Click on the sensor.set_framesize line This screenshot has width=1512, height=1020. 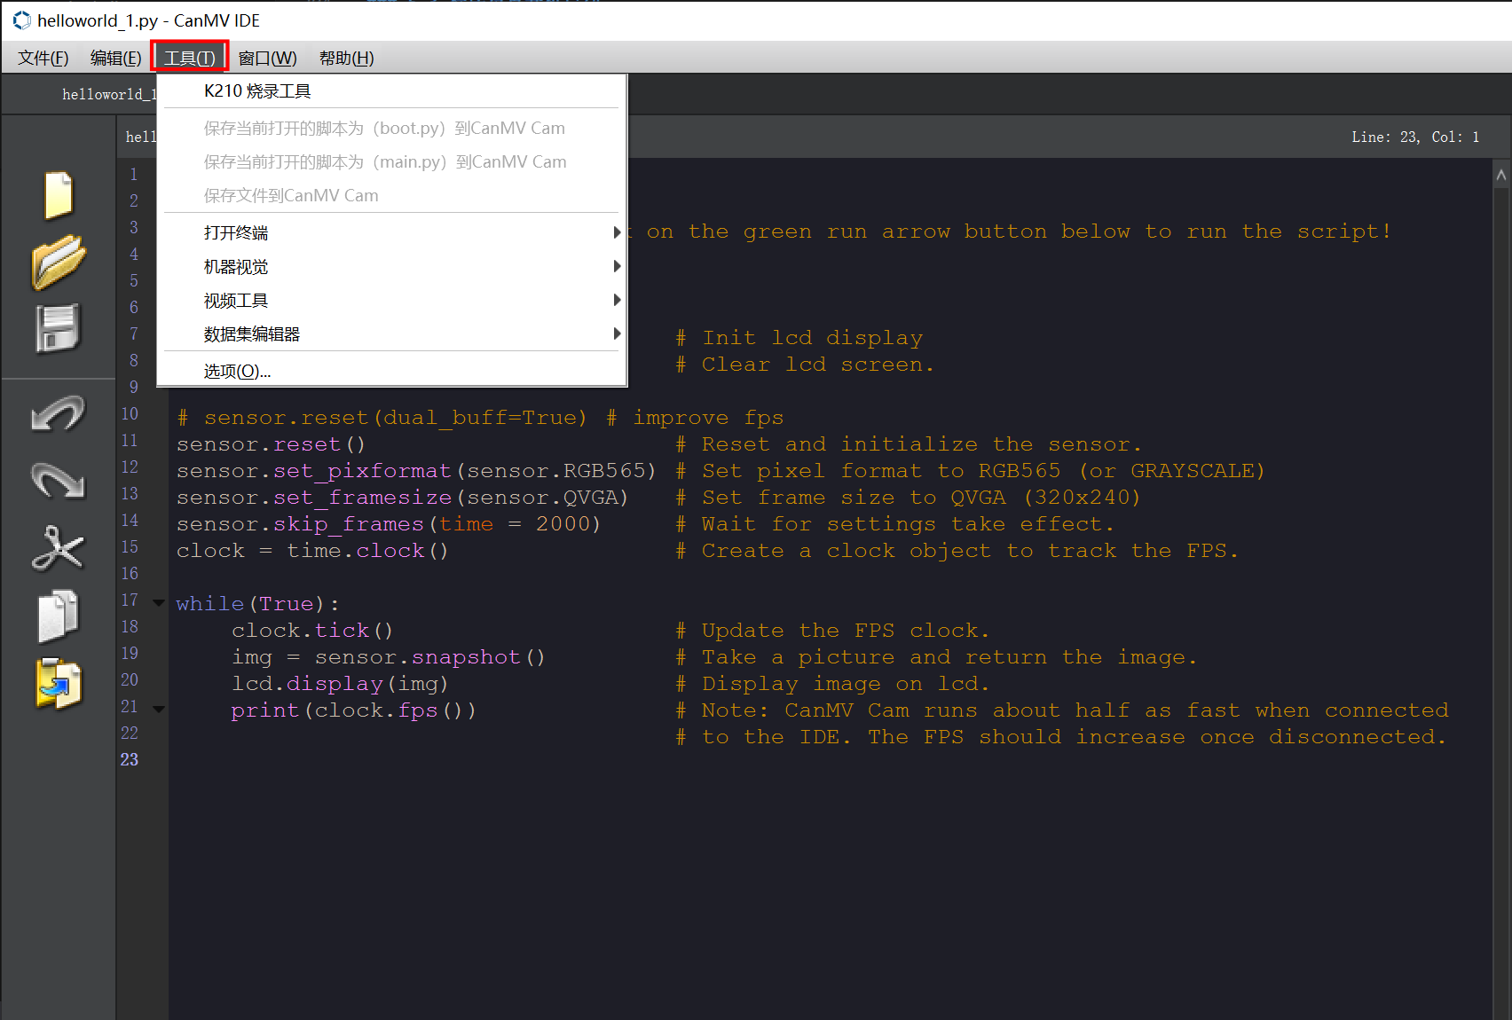(402, 497)
